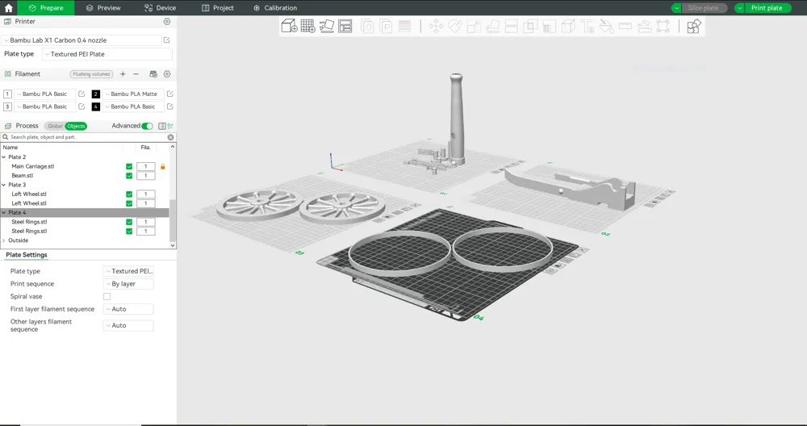Click the Search plate, object and part field
Screen dimensions: 807x426
pyautogui.click(x=87, y=137)
